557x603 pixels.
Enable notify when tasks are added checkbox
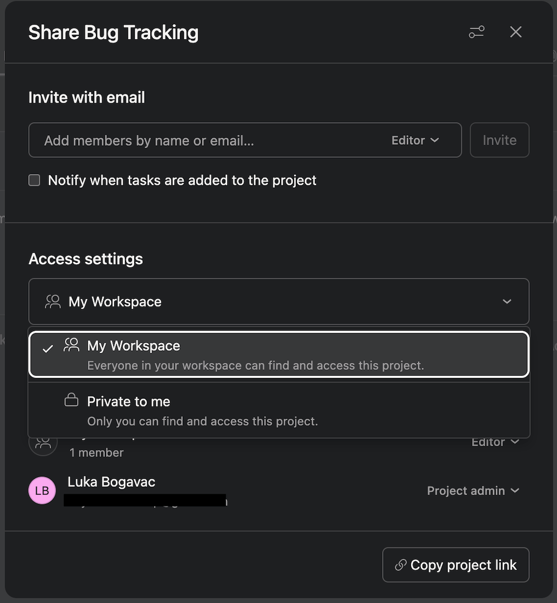(x=34, y=180)
